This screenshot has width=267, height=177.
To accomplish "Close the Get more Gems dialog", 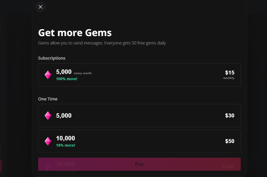I will 41,7.
